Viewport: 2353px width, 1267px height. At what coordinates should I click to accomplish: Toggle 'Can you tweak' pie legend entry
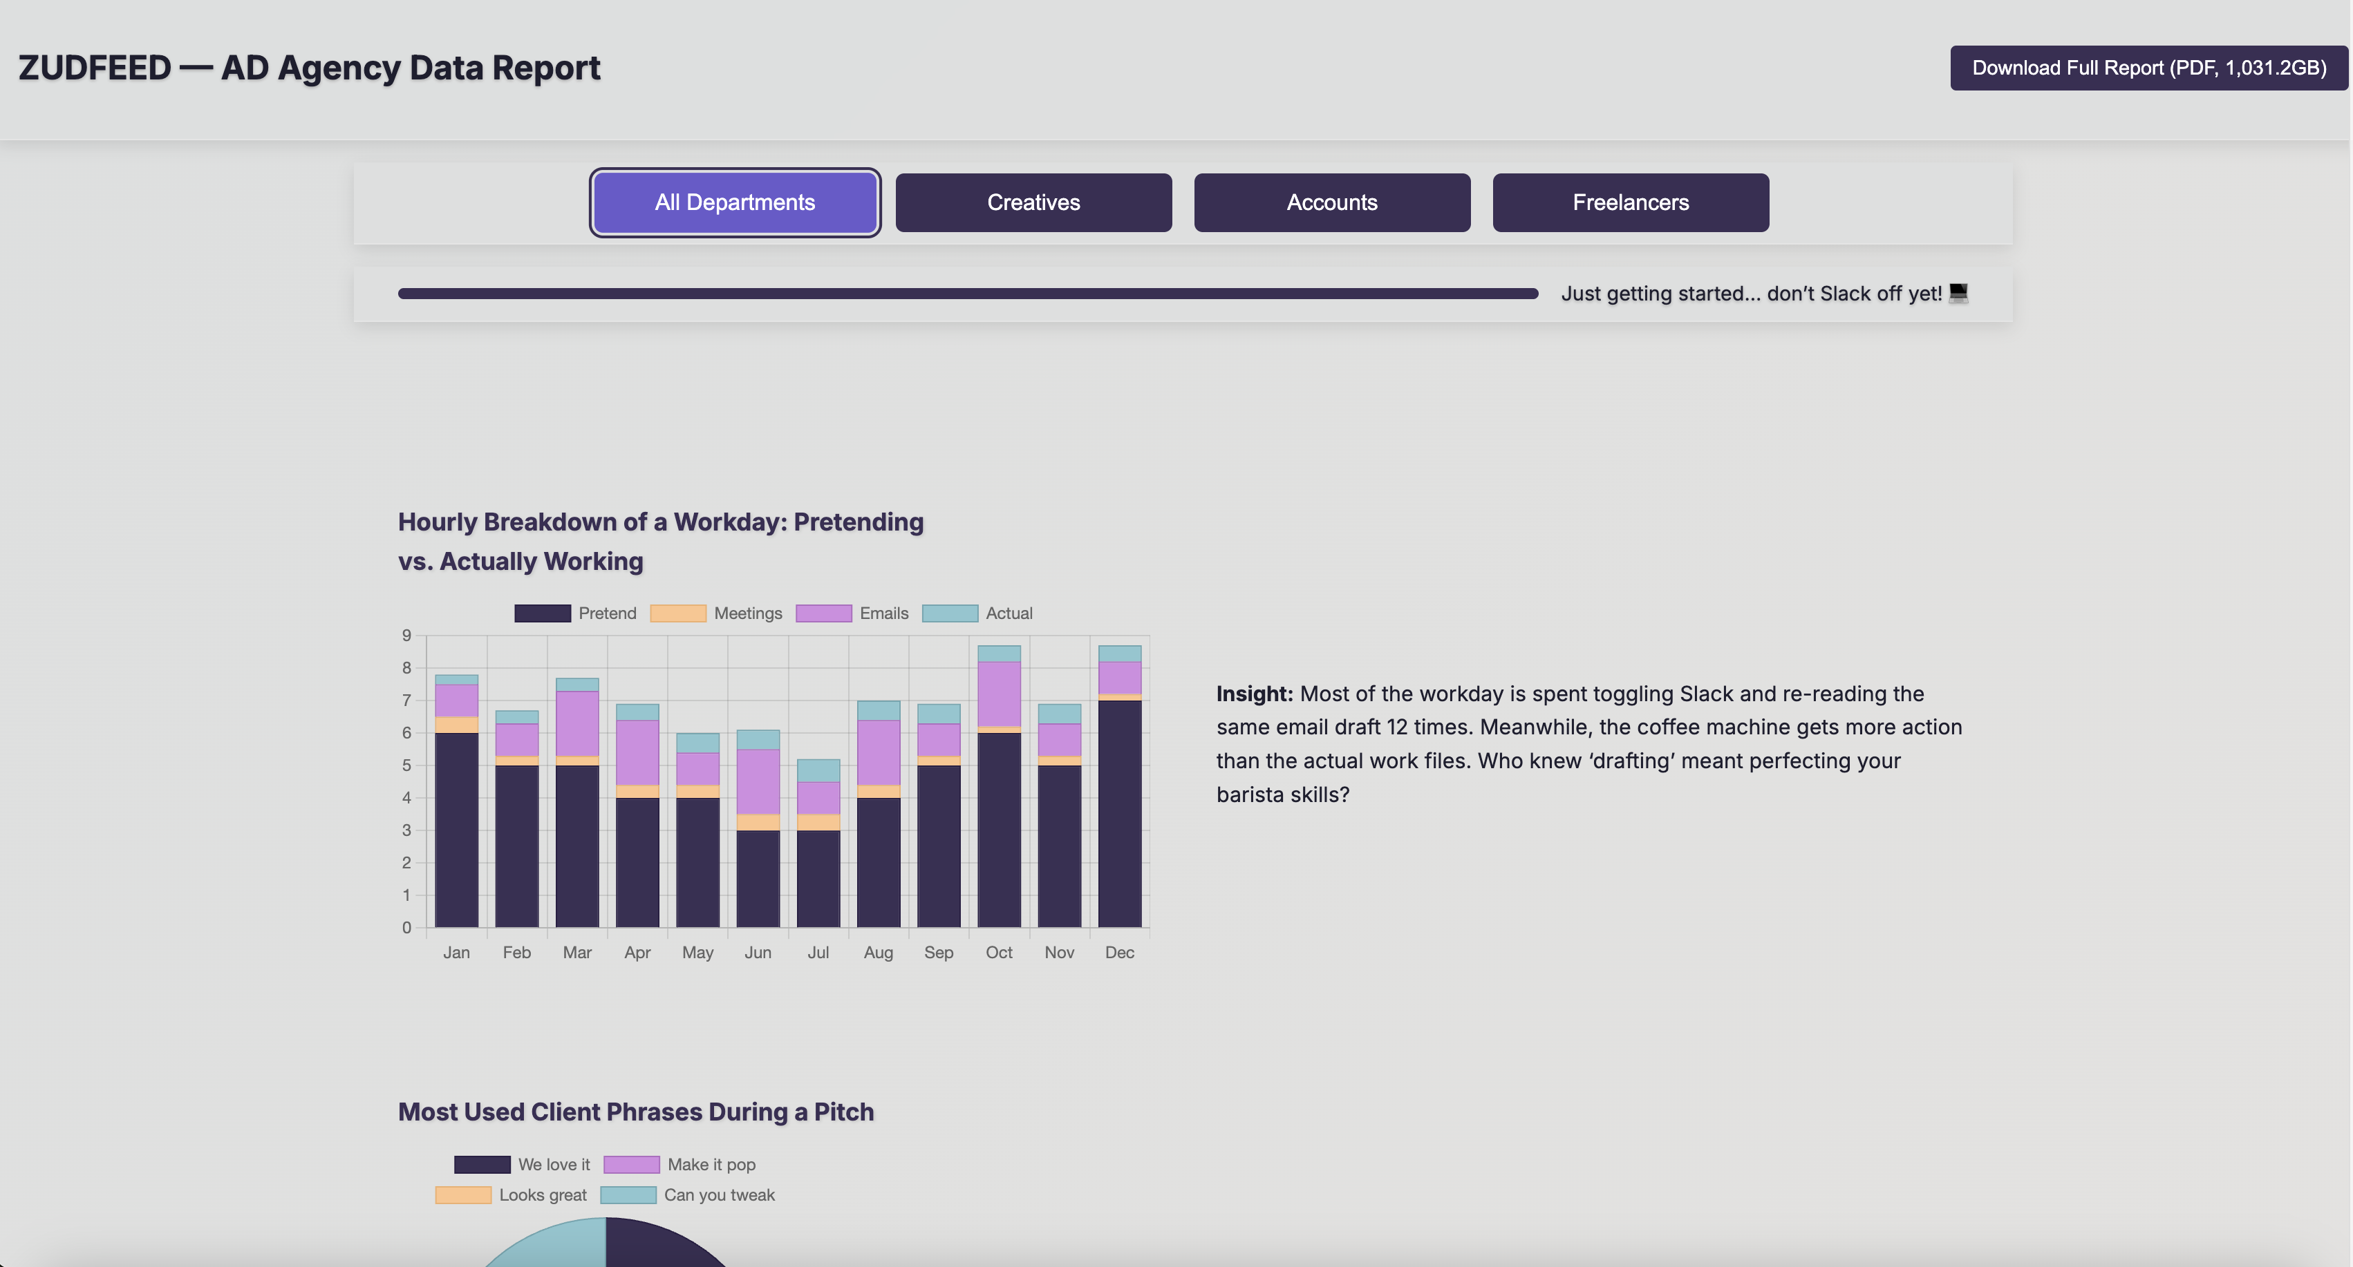(x=687, y=1195)
